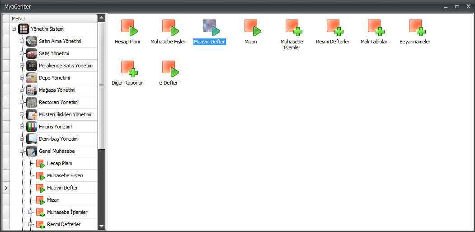Expand the Restoran Yönetimi node
Screen dimensions: 475x232
[x=22, y=102]
